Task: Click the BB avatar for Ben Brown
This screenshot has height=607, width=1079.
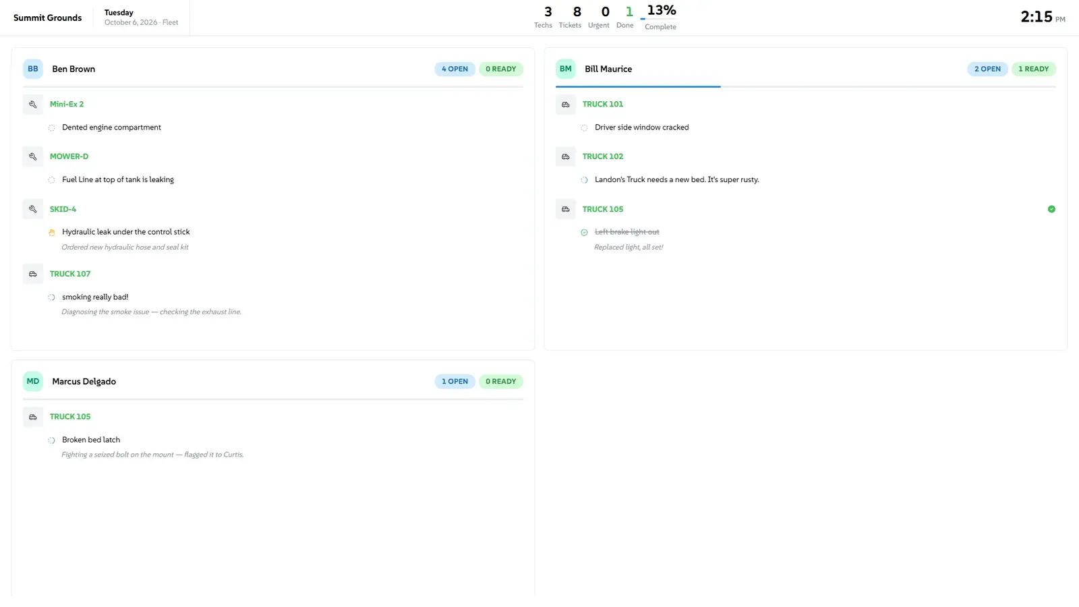Action: 32,69
